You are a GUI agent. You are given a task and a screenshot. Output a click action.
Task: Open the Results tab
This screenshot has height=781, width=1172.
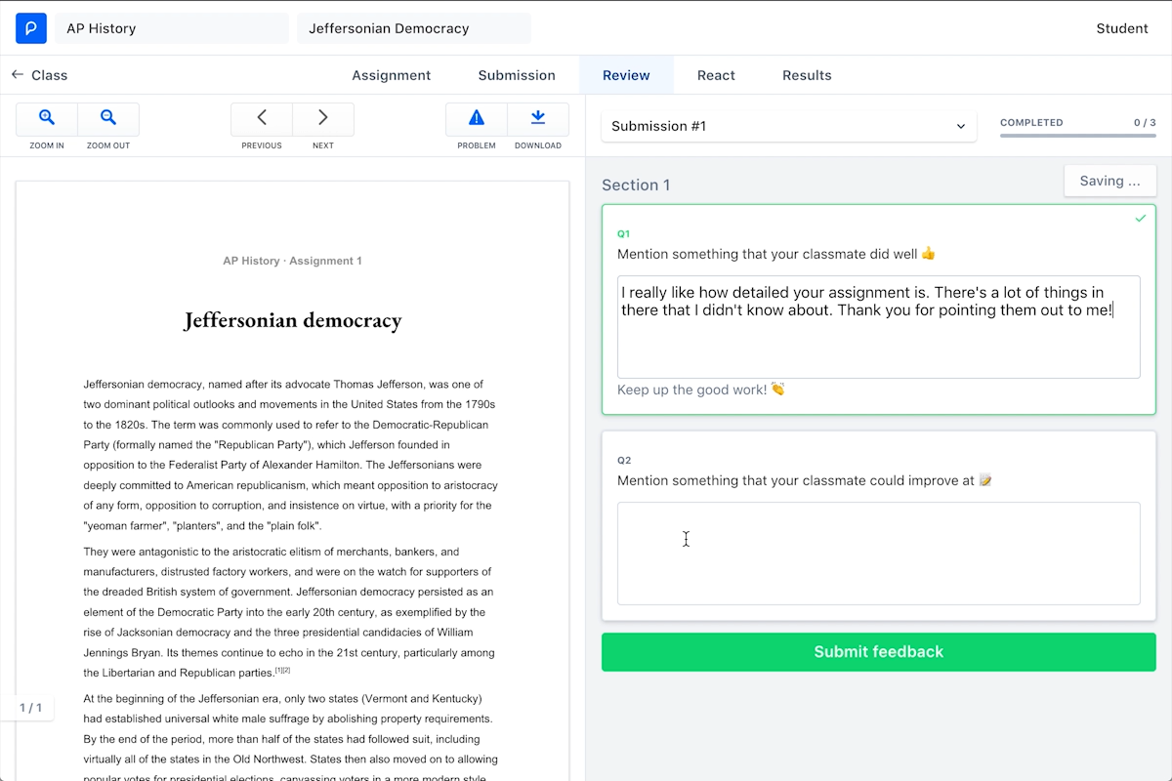click(x=807, y=75)
